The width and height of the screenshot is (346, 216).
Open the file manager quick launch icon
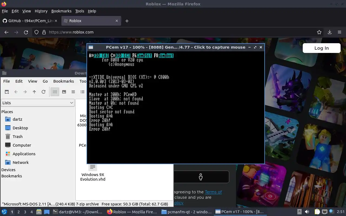tap(39, 212)
